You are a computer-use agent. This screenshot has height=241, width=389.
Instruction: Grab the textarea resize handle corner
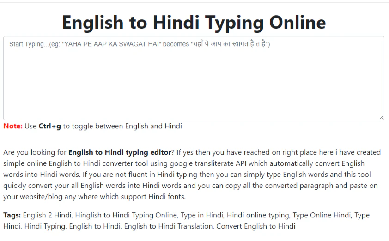pos(382,117)
